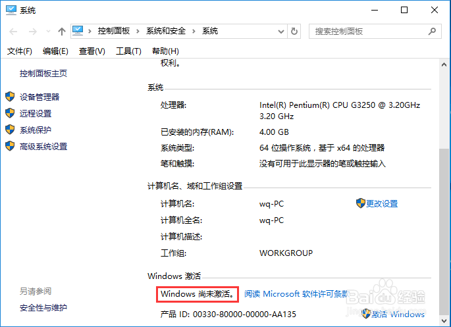451x327 pixels.
Task: Click 更改设置 link for computer name
Action: (382, 204)
